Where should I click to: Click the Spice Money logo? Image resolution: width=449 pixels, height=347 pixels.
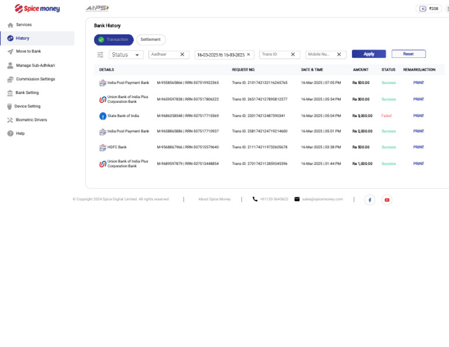pos(37,8)
